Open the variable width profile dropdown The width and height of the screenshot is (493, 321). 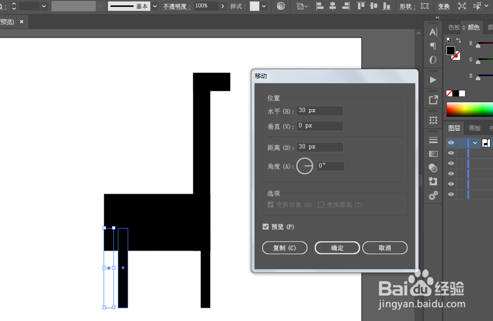(x=100, y=6)
